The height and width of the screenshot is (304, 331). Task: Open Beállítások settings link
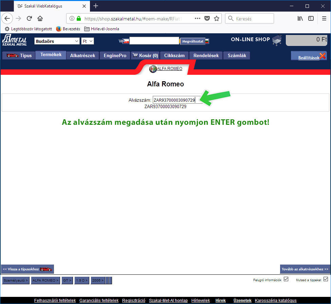(x=309, y=57)
